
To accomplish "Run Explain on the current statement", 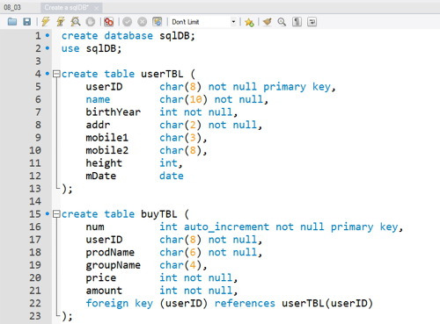I will coord(76,22).
